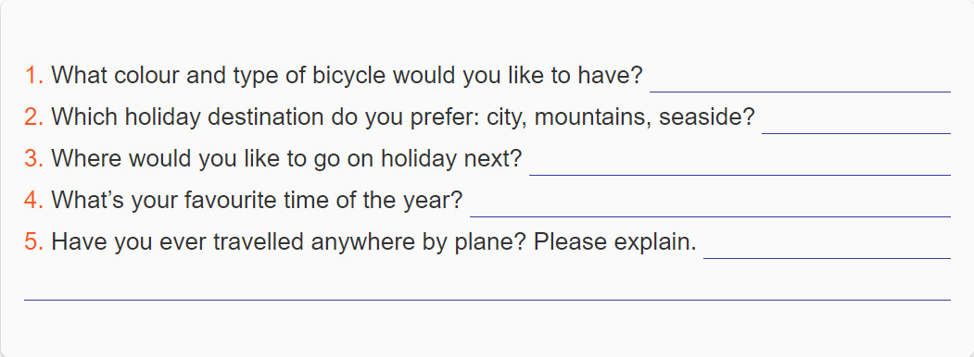974x357 pixels.
Task: Click the orange number 2
Action: tap(33, 117)
